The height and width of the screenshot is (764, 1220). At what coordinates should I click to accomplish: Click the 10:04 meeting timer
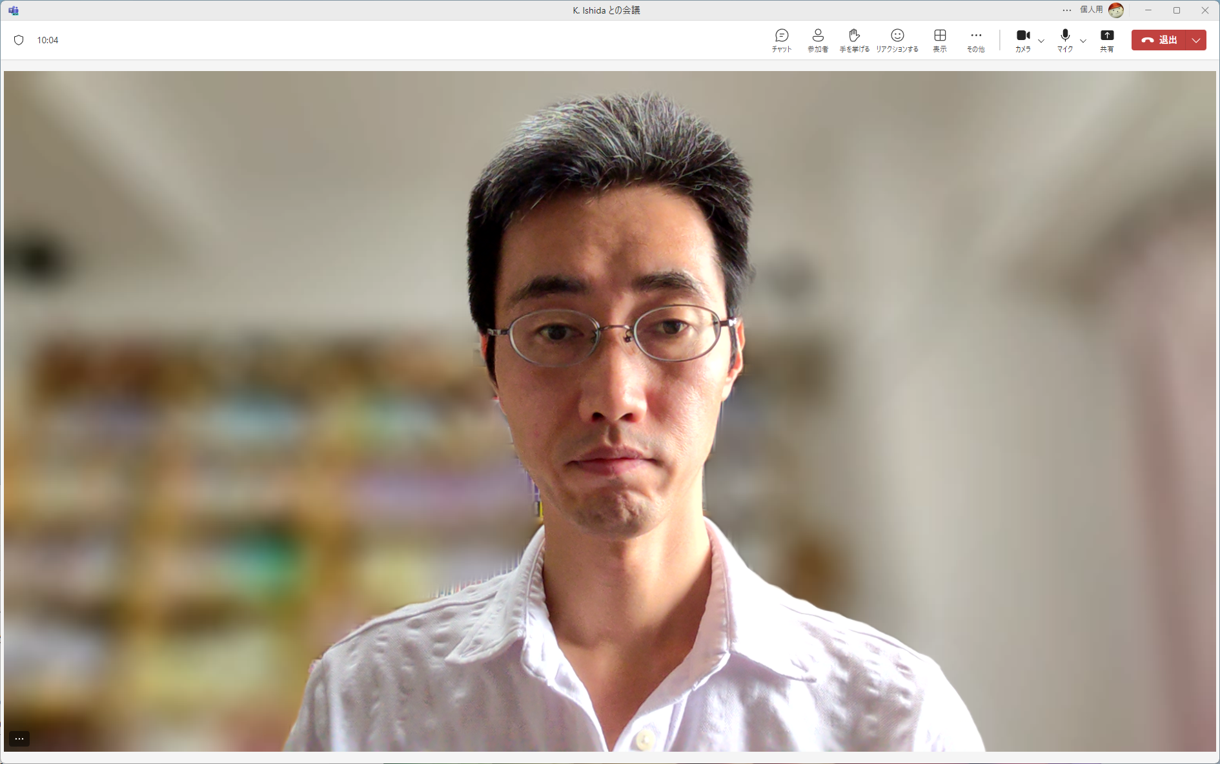48,39
